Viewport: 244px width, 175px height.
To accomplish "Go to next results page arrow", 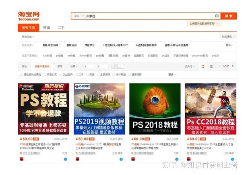I will click(x=233, y=66).
